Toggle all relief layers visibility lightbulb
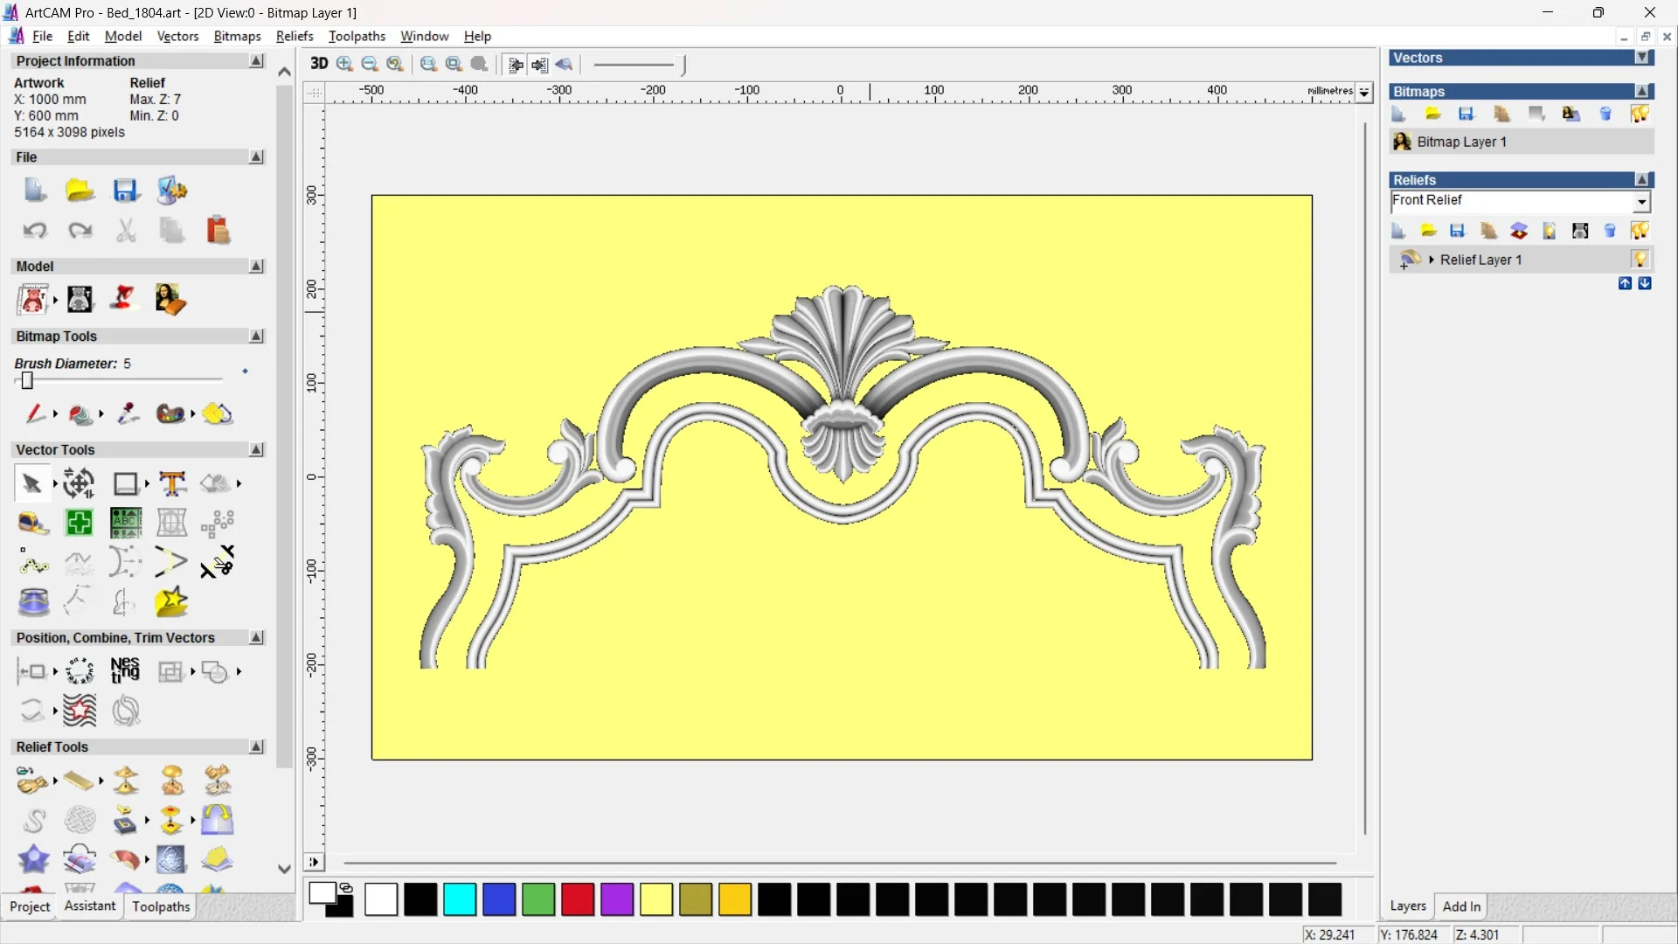The image size is (1678, 944). click(1640, 231)
